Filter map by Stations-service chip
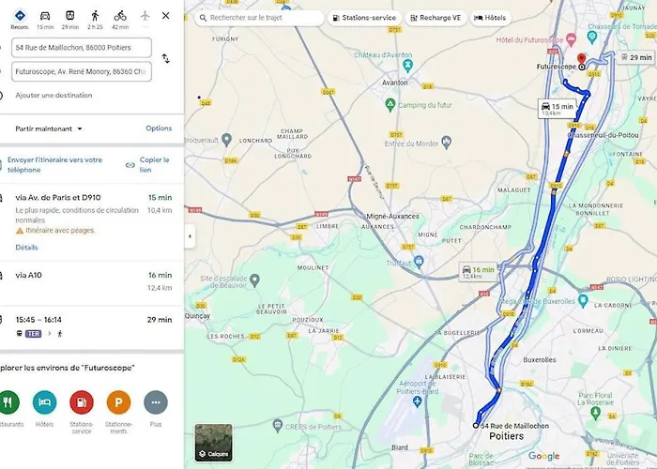 pos(364,18)
